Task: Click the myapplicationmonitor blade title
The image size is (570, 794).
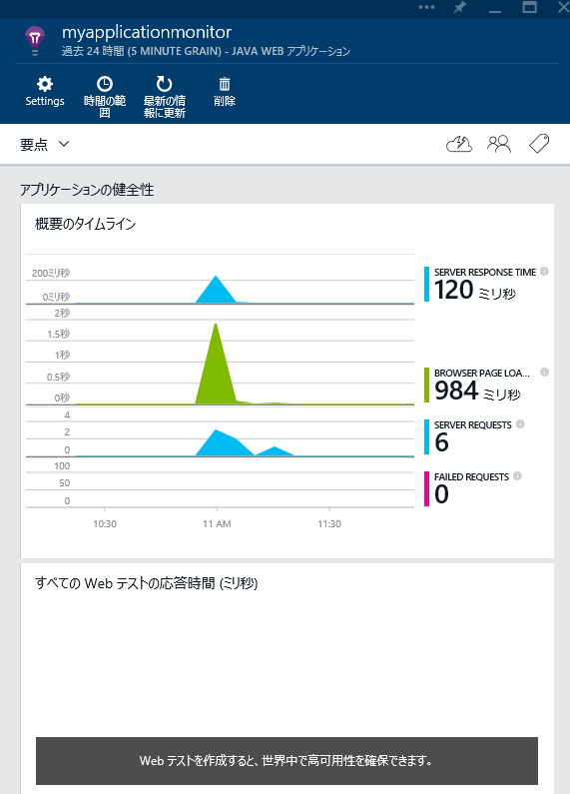Action: click(147, 32)
